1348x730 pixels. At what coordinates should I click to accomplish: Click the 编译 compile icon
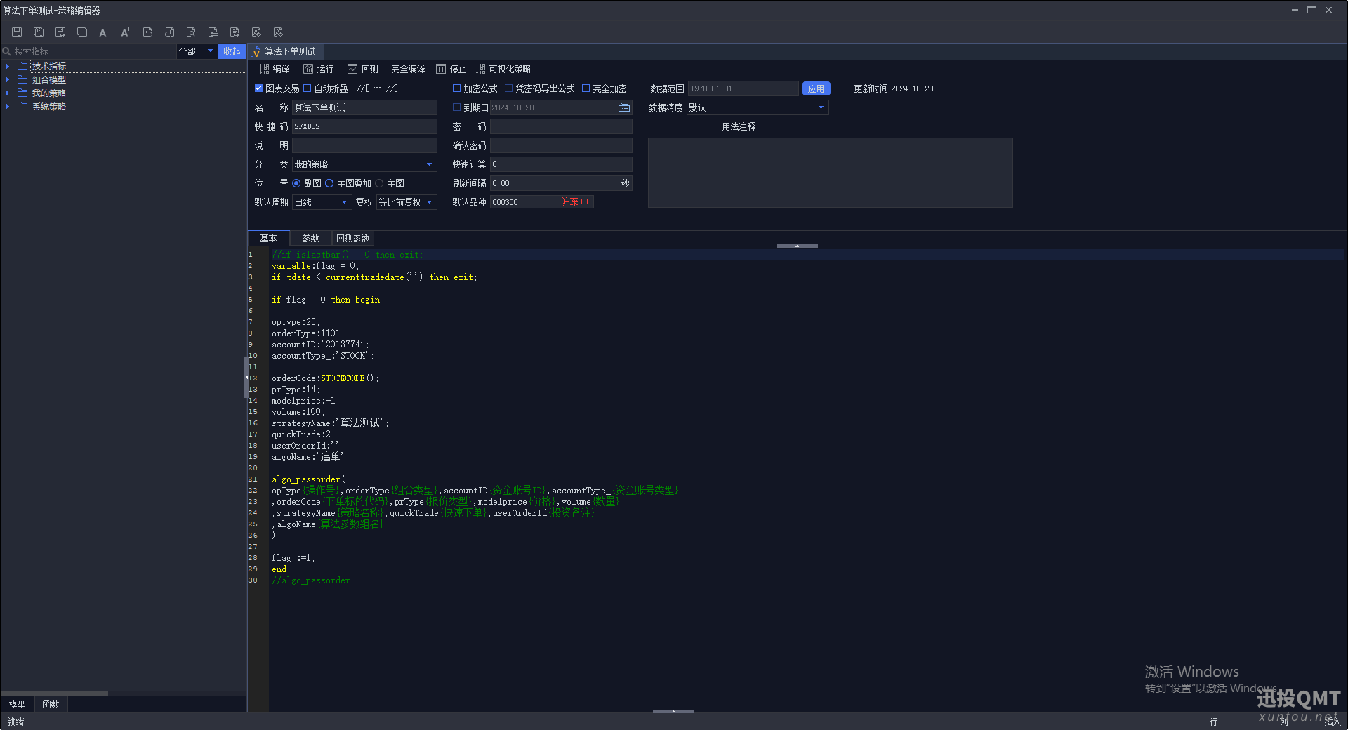point(264,69)
